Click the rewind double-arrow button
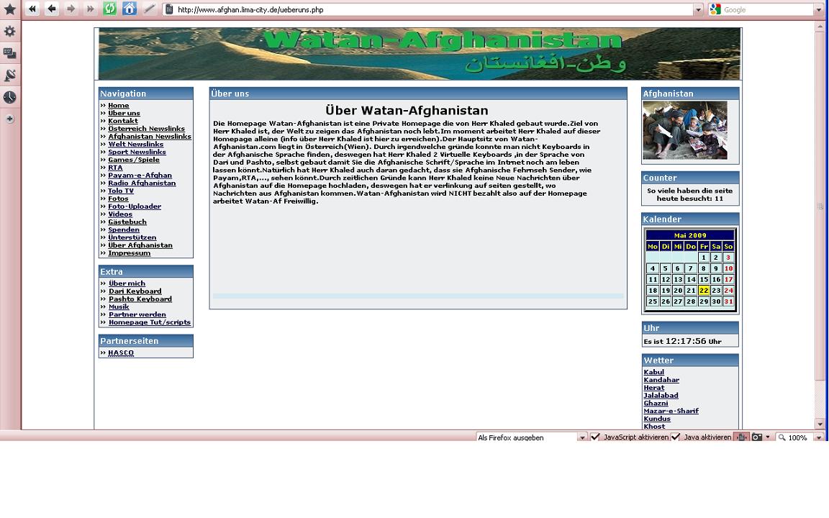The width and height of the screenshot is (829, 518). coord(32,9)
